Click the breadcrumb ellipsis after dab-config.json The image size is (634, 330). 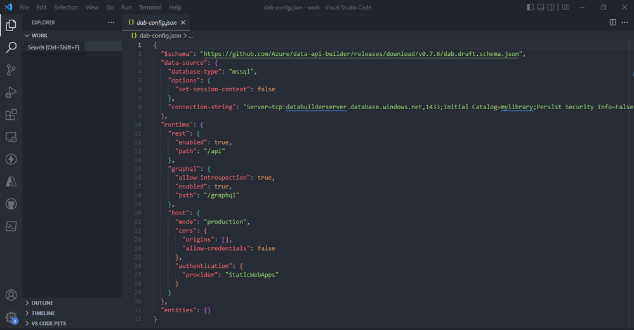pos(191,36)
